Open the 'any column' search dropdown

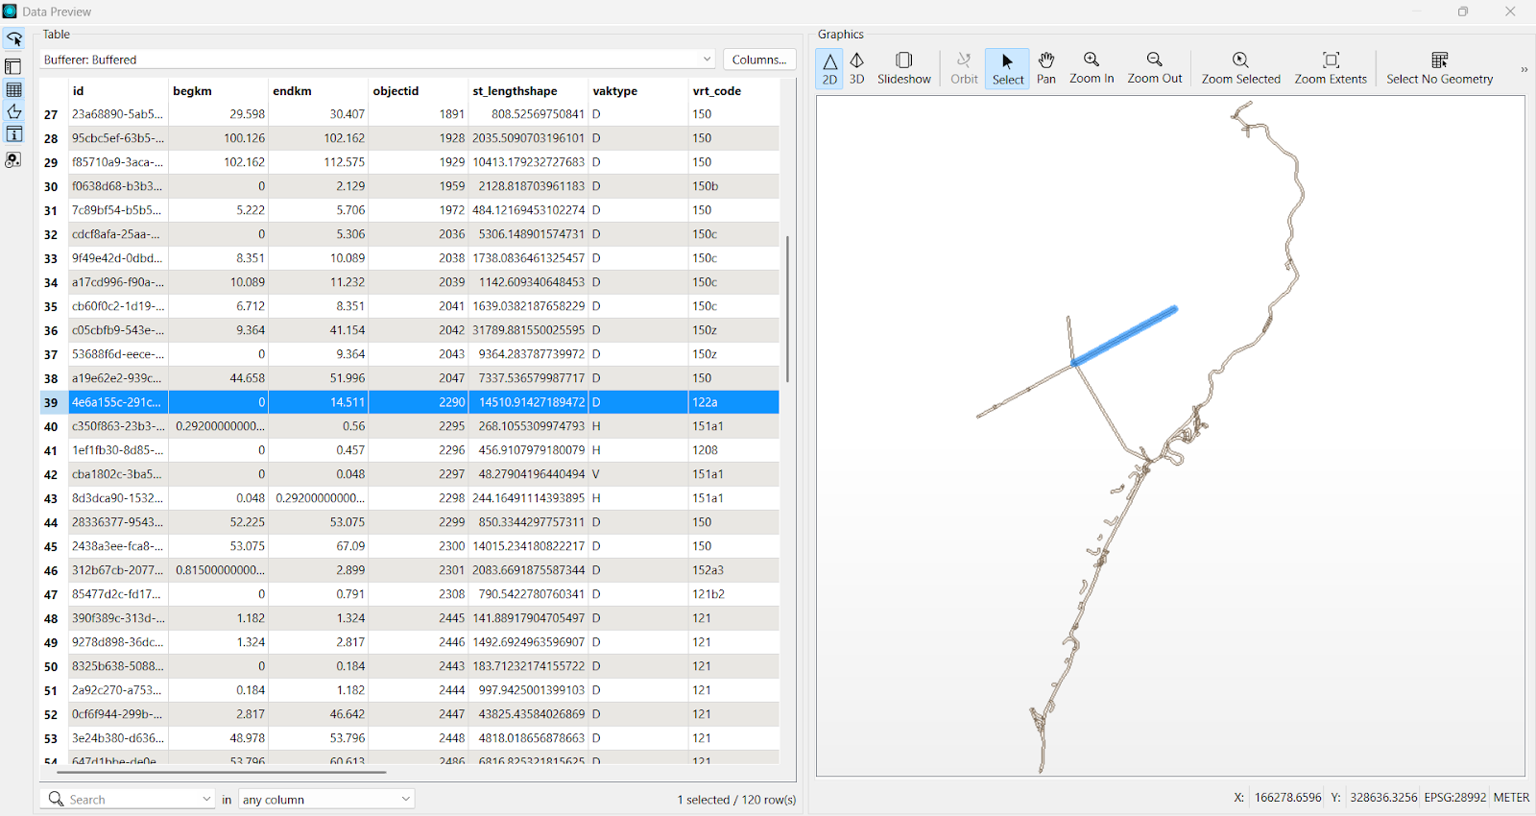point(326,799)
